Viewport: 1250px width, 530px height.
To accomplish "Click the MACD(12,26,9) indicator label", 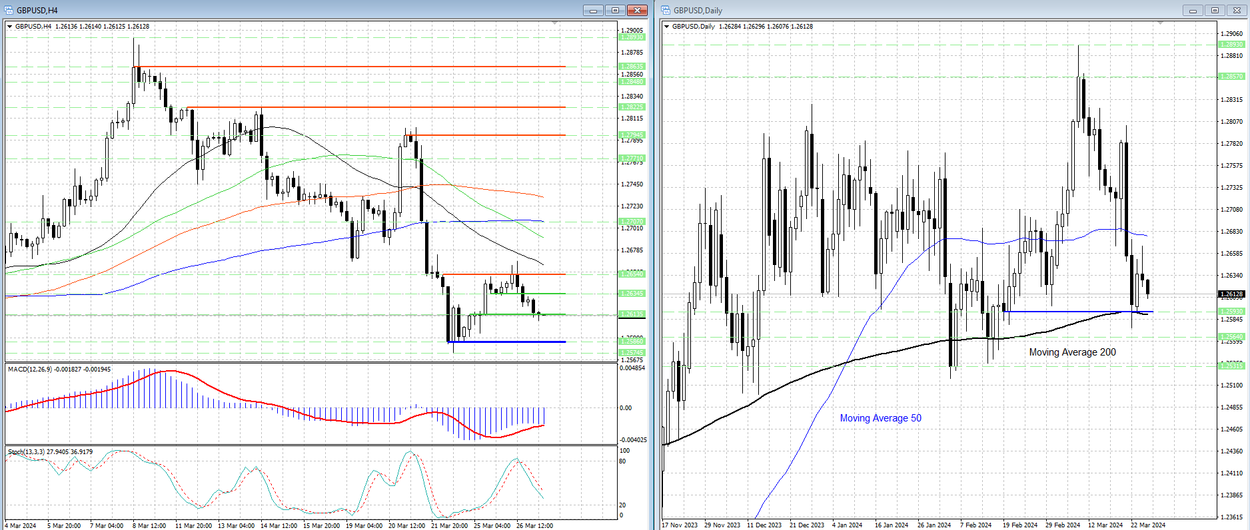I will coord(59,369).
